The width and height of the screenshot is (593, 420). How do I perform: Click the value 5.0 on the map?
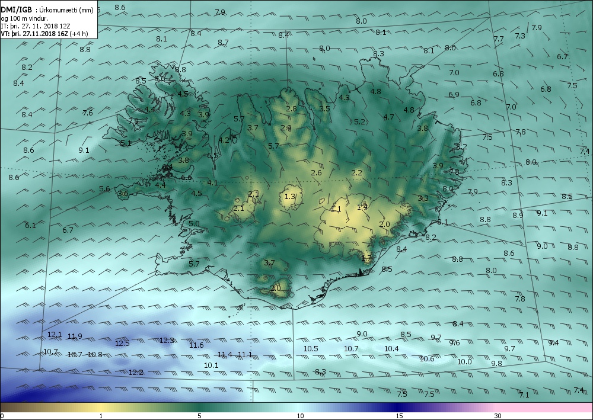(x=194, y=223)
